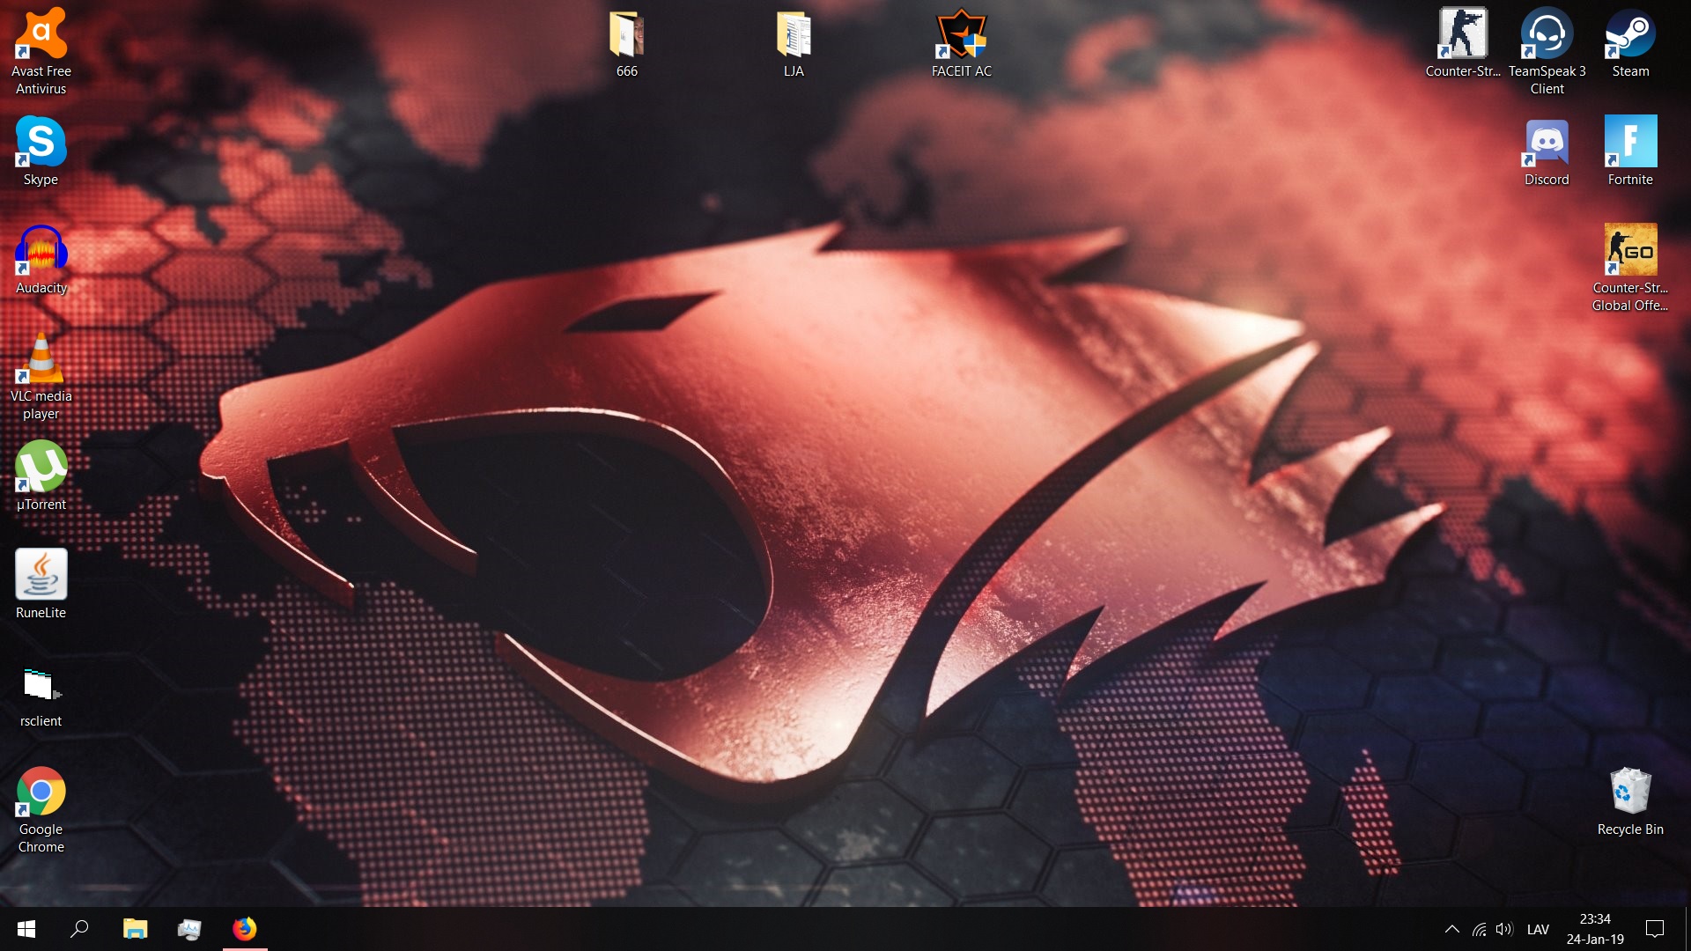The height and width of the screenshot is (951, 1691).
Task: Select the Avast Free Antivirus desktop icon
Action: pyautogui.click(x=41, y=51)
